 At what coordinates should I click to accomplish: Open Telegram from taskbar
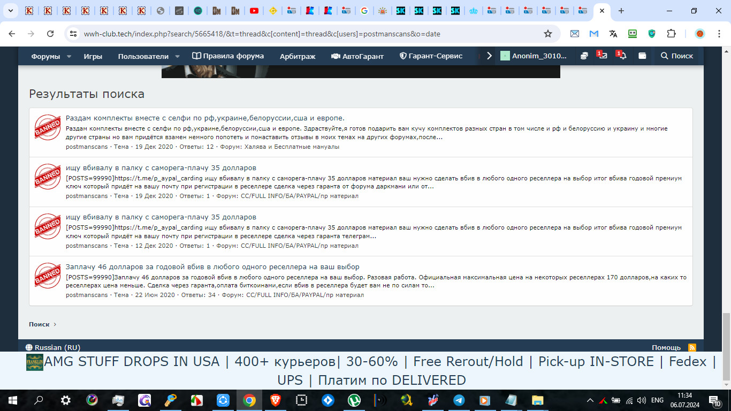point(459,400)
